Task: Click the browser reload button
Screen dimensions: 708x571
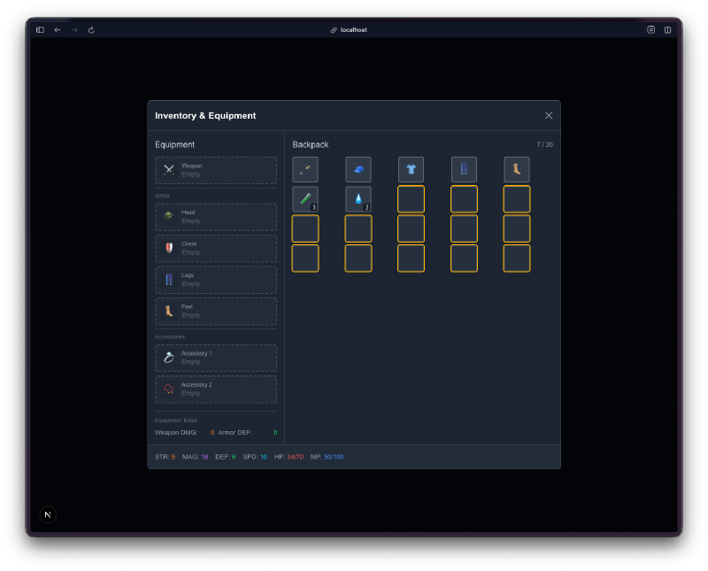Action: click(x=91, y=29)
